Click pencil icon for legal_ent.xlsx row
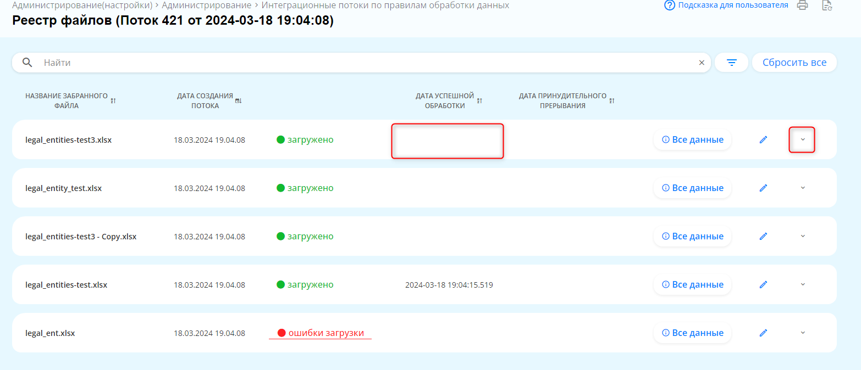Viewport: 861px width, 370px height. point(763,333)
